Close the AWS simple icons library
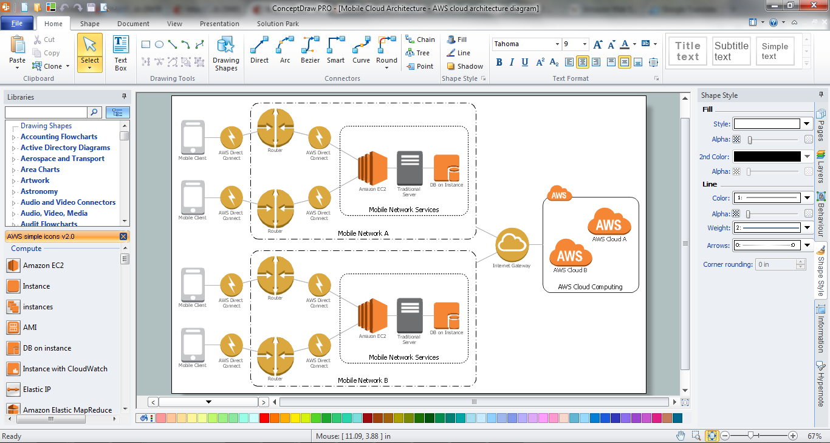Screen dimensions: 830x443 coord(123,236)
